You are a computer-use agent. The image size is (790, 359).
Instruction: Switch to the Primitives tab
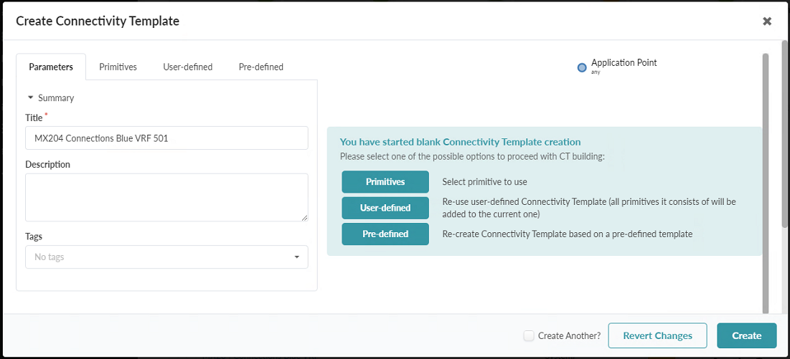click(118, 67)
